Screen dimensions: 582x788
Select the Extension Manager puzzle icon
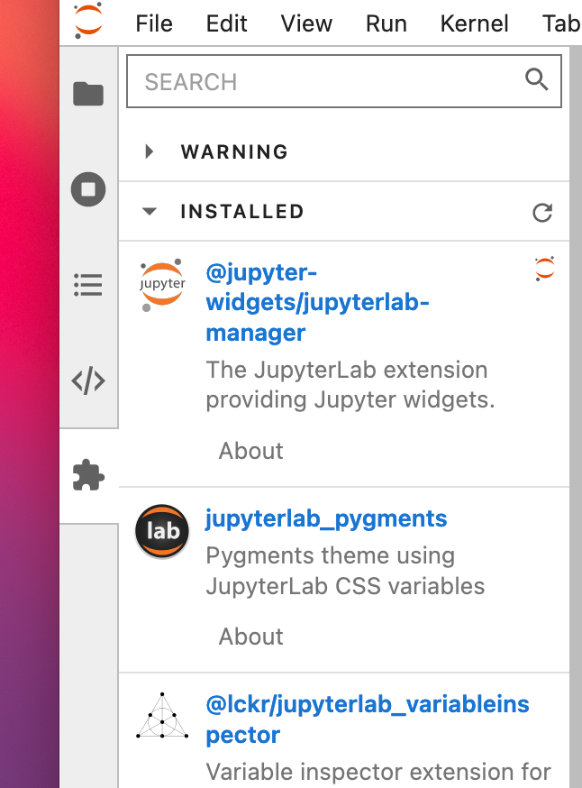87,476
